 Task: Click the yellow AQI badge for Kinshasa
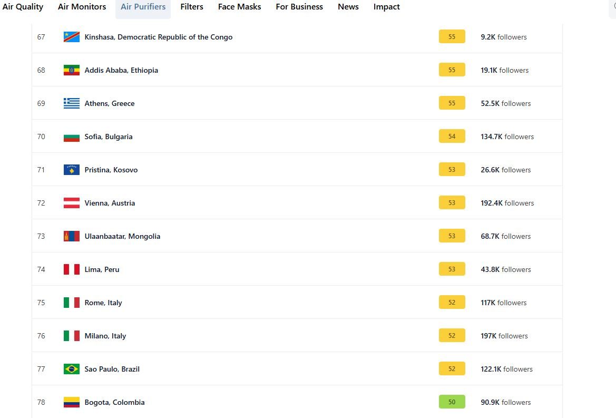coord(452,36)
